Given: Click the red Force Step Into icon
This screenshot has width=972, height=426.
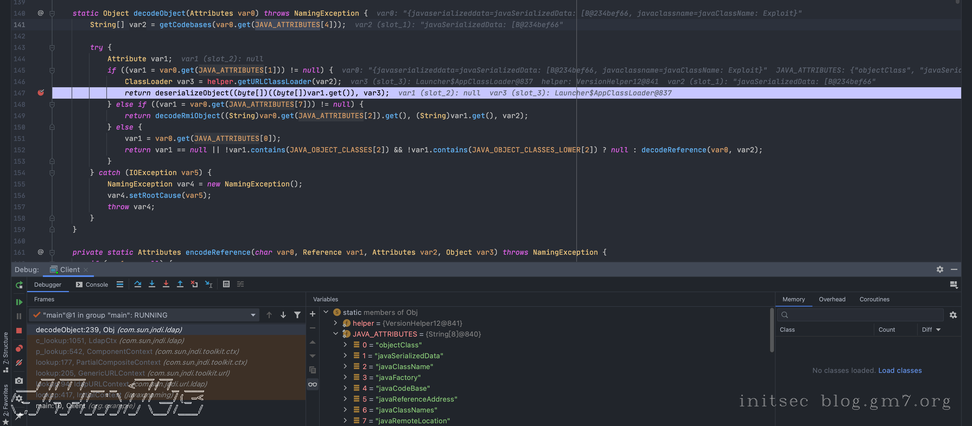Looking at the screenshot, I should 166,284.
